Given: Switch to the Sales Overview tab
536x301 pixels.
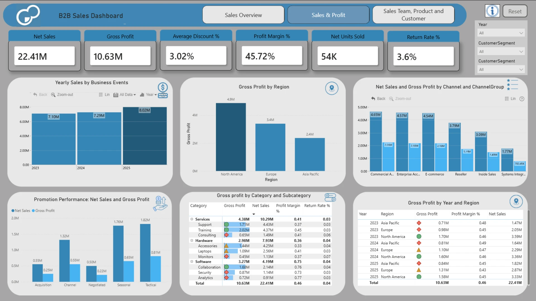Looking at the screenshot, I should pyautogui.click(x=243, y=15).
